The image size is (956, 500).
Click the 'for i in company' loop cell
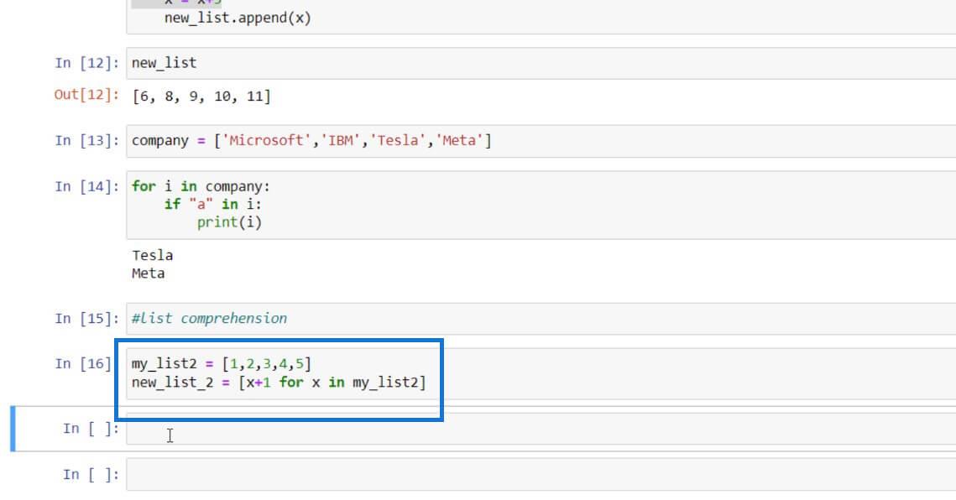coord(541,205)
